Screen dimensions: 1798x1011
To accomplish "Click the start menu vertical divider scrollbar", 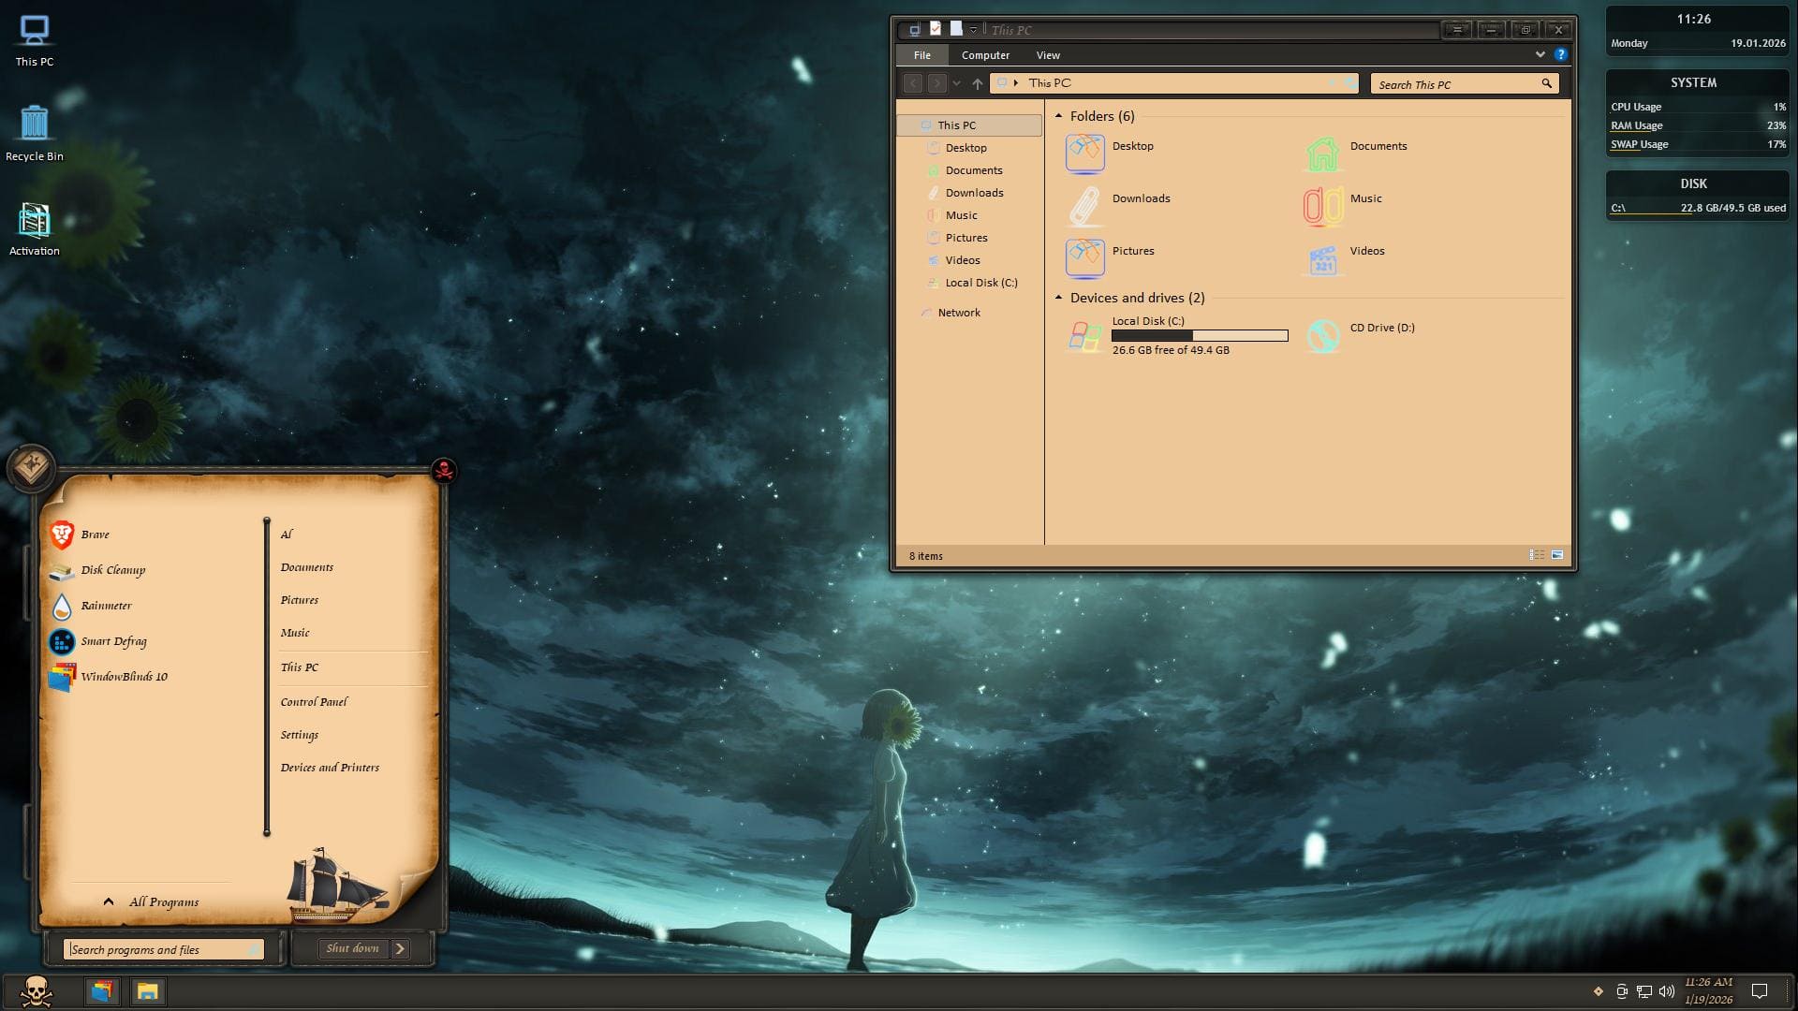I will pos(267,676).
